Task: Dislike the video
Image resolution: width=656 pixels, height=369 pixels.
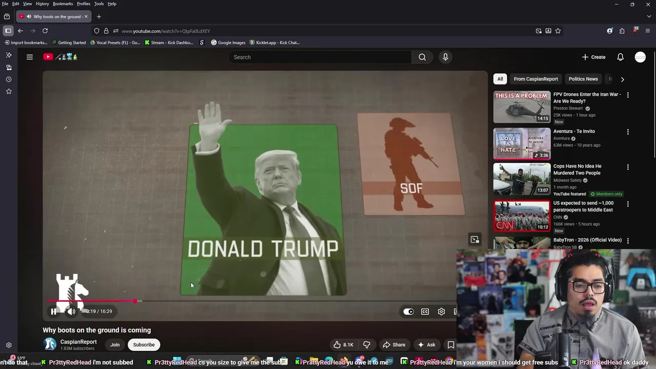Action: 366,345
